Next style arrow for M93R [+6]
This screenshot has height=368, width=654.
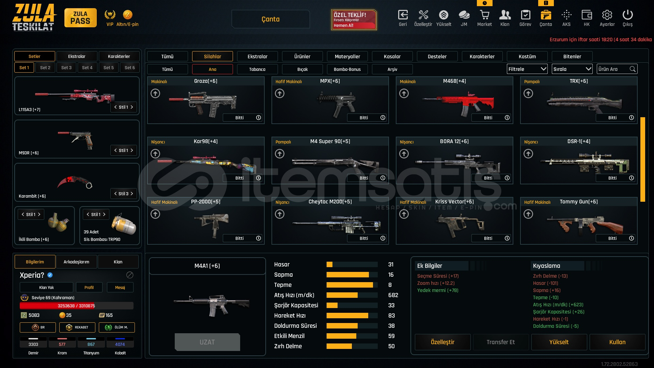[x=132, y=150]
